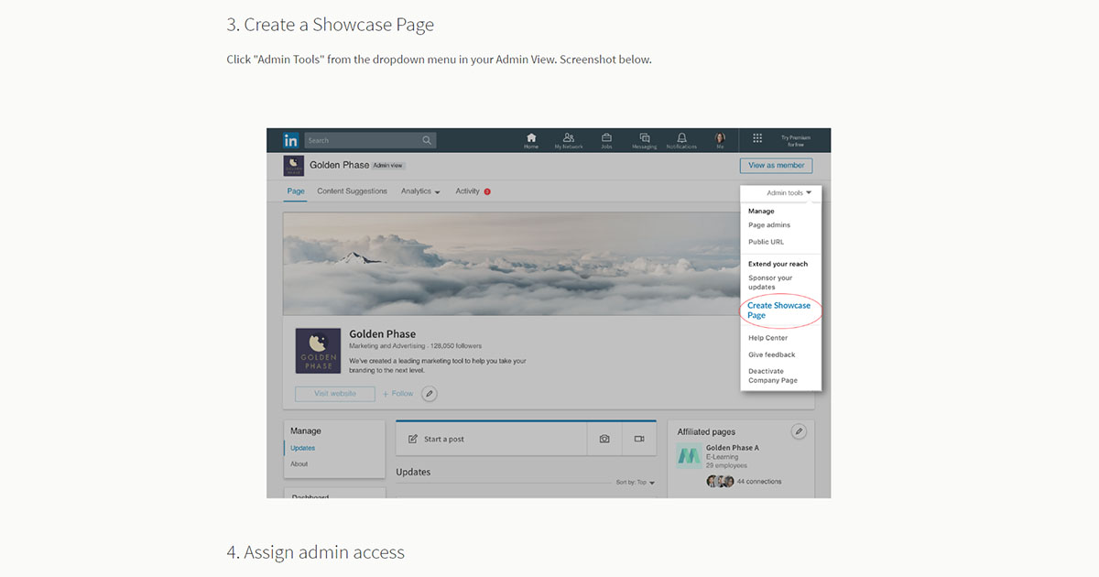
Task: Open the Me profile picture menu
Action: pyautogui.click(x=720, y=139)
